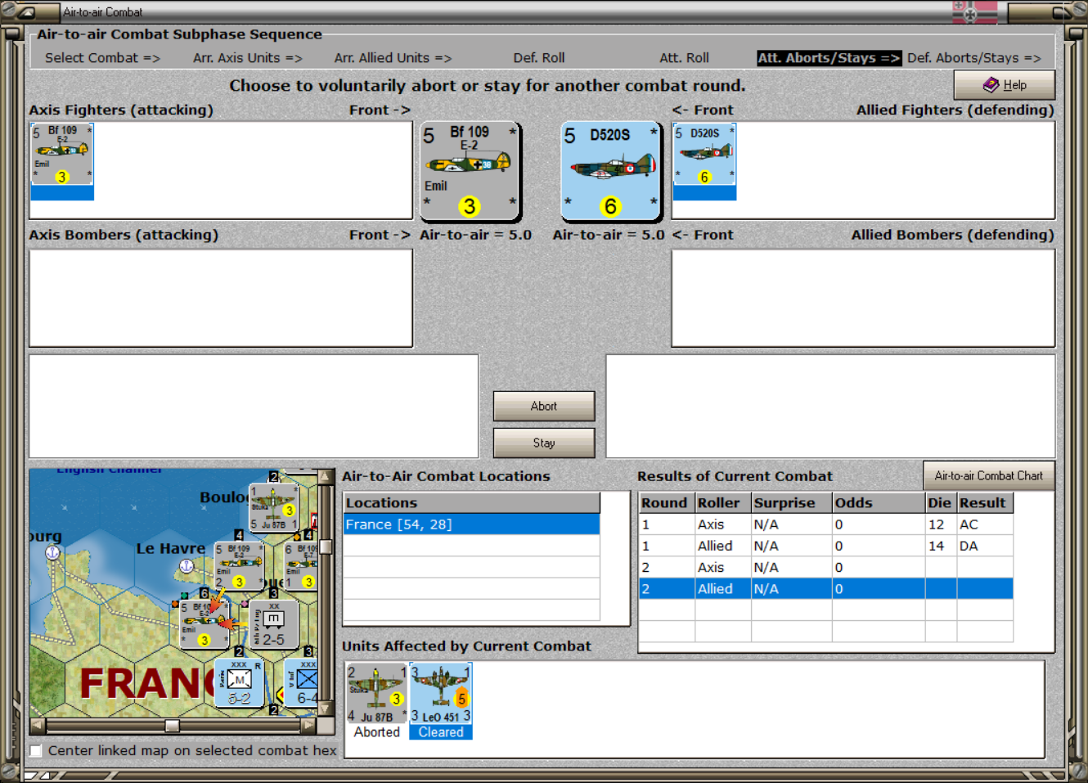This screenshot has height=783, width=1088.
Task: Click the Surprise column header
Action: click(x=792, y=503)
